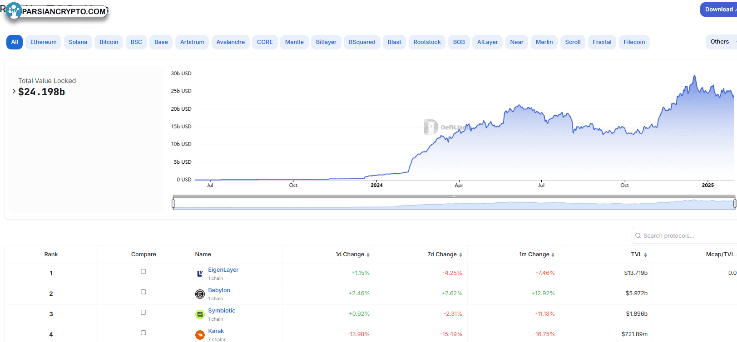
Task: Click Symbiotic 1m change -11.18%
Action: point(545,314)
